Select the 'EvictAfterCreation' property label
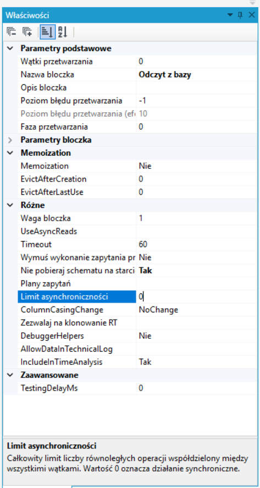 [53, 179]
